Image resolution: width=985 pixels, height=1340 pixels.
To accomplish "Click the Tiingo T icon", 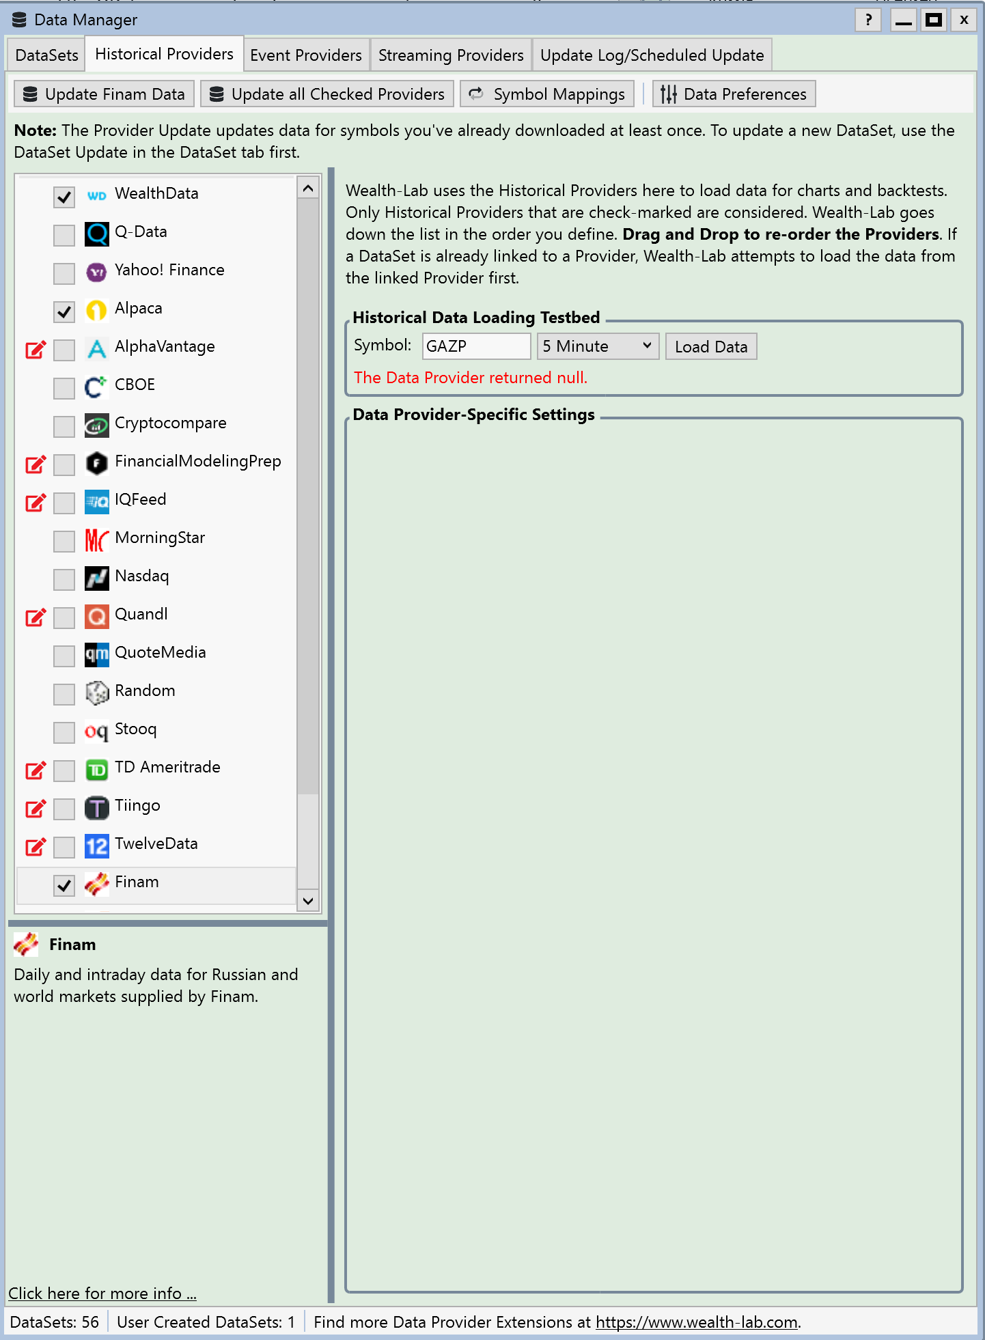I will click(x=96, y=808).
